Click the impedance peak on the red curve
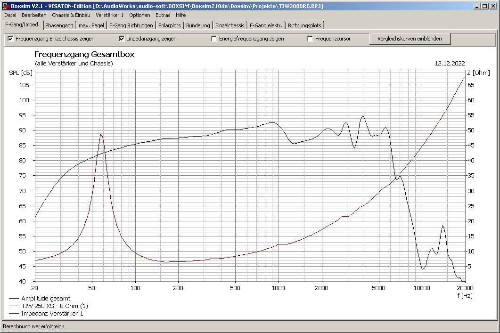 pos(101,135)
